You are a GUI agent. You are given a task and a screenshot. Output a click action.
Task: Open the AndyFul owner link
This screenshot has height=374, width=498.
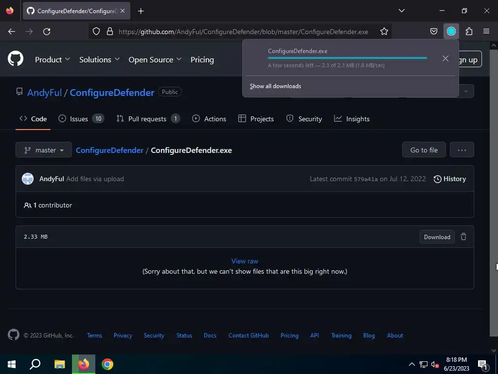pyautogui.click(x=44, y=93)
